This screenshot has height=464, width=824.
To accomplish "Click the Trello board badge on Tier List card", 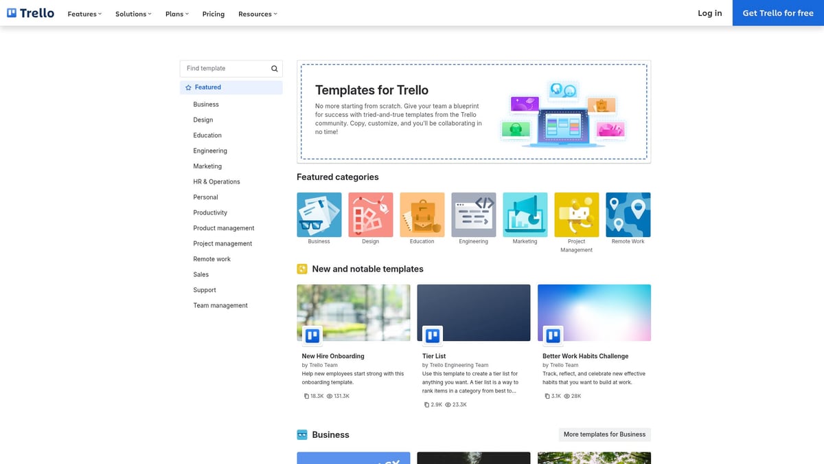I will coord(432,335).
